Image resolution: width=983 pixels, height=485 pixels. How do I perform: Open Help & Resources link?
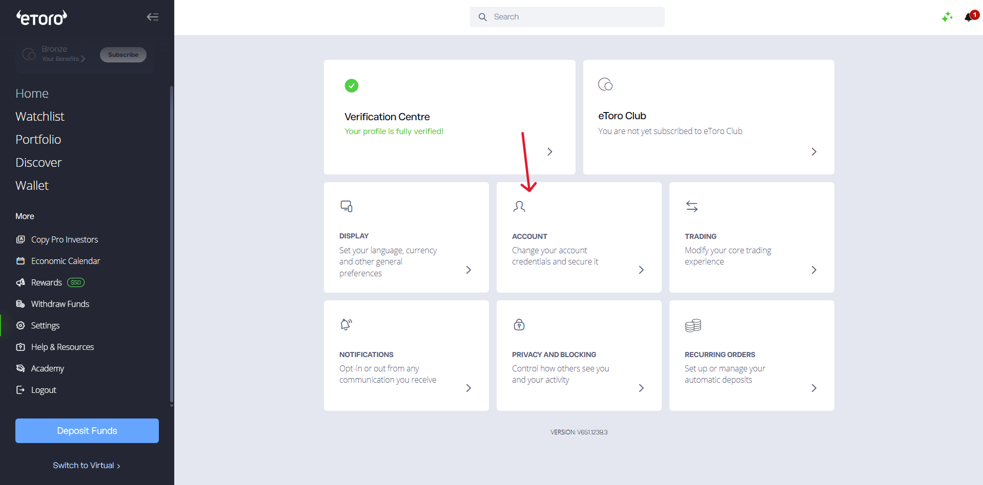click(x=63, y=347)
